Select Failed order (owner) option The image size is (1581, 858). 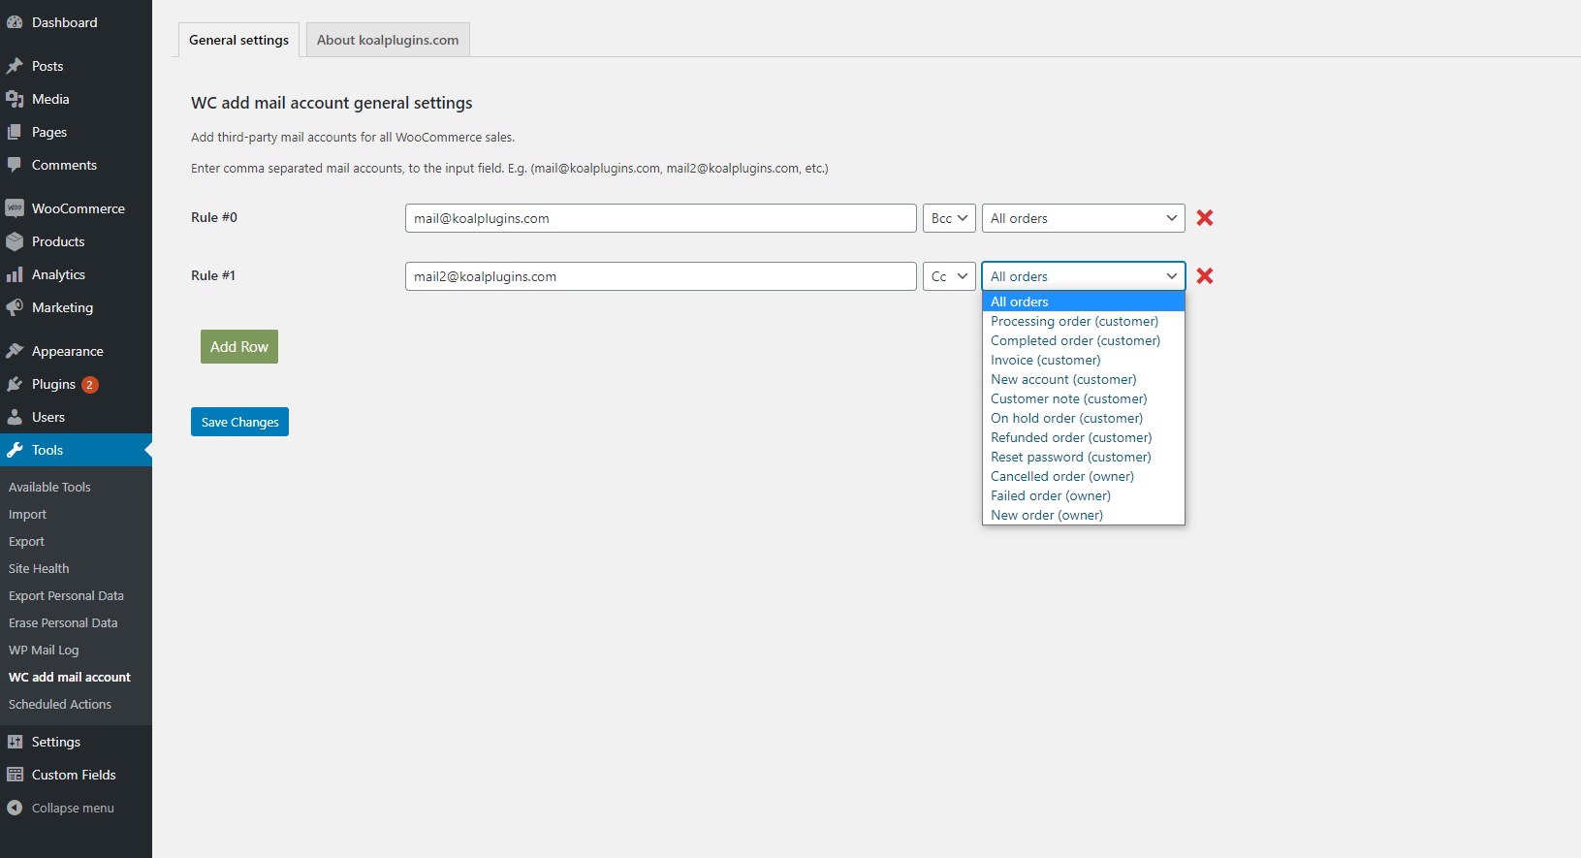(1084, 495)
